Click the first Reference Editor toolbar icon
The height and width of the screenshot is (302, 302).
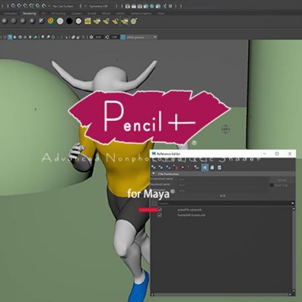[x=154, y=167]
